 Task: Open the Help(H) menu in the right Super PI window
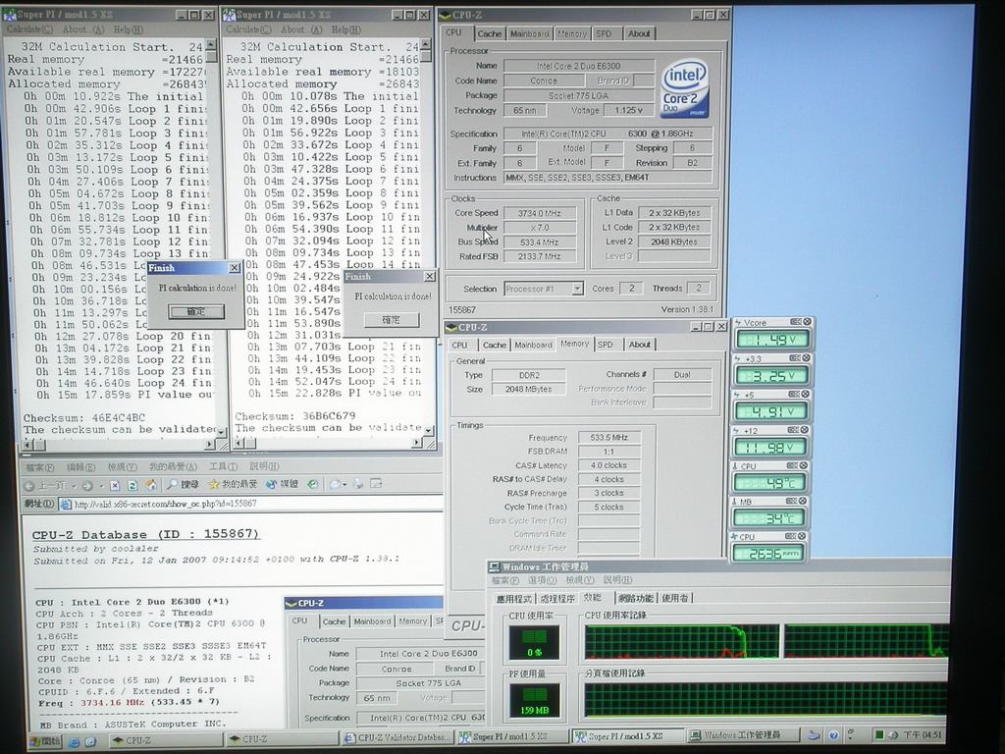(x=346, y=29)
